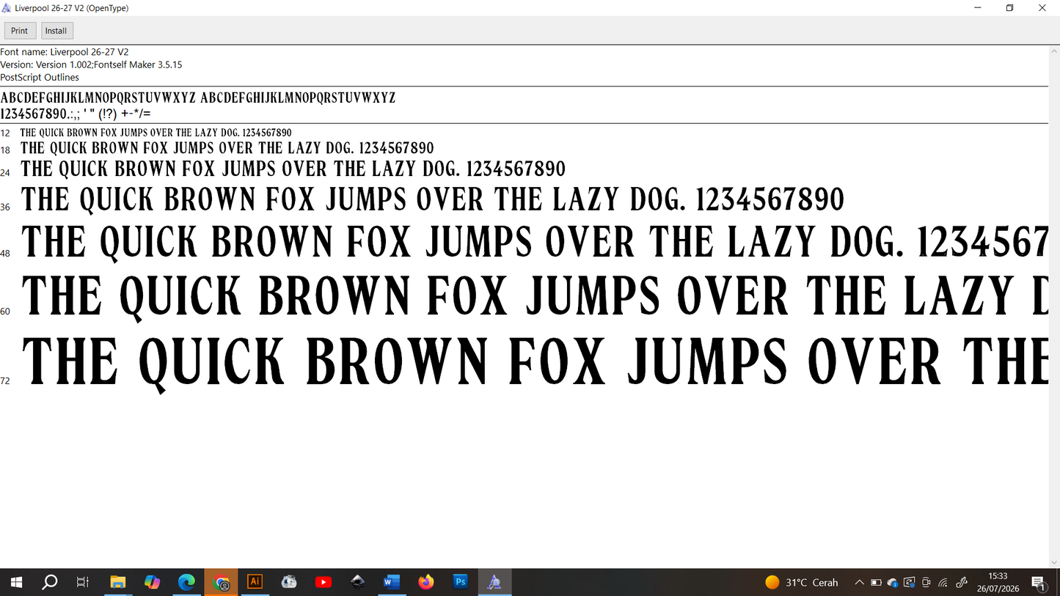
Task: Open the clock showing 15:33
Action: coord(998,582)
